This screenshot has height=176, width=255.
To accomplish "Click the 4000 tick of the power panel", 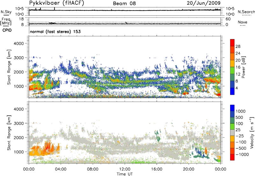I will (x=19, y=44).
